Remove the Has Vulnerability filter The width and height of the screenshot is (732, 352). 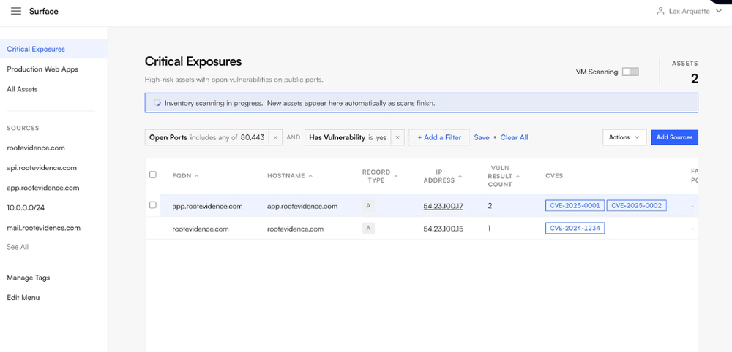pyautogui.click(x=397, y=137)
